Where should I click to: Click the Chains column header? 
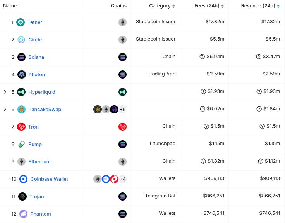[119, 6]
